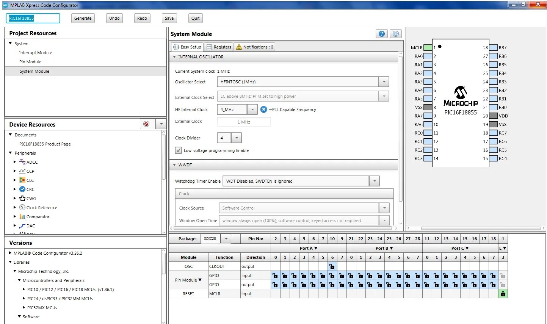Click the System Module horizontal scrollbar
This screenshot has height=324, width=547.
(x=282, y=228)
